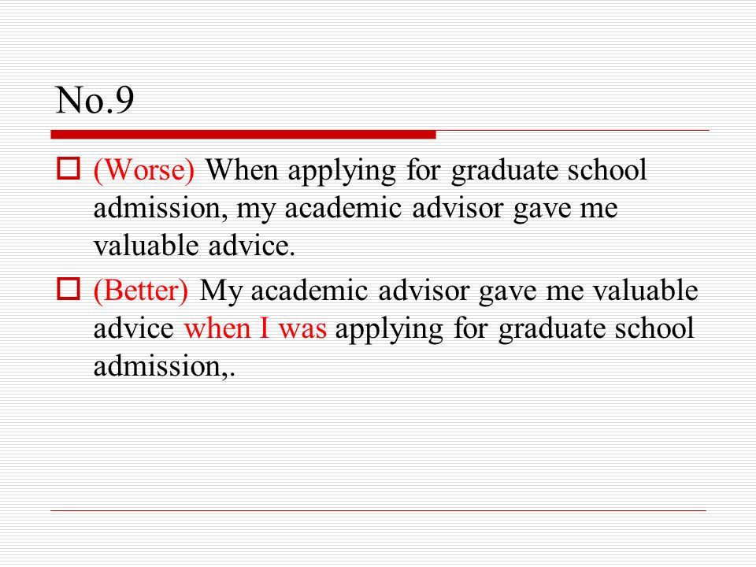Click the red (Better) label

140,291
